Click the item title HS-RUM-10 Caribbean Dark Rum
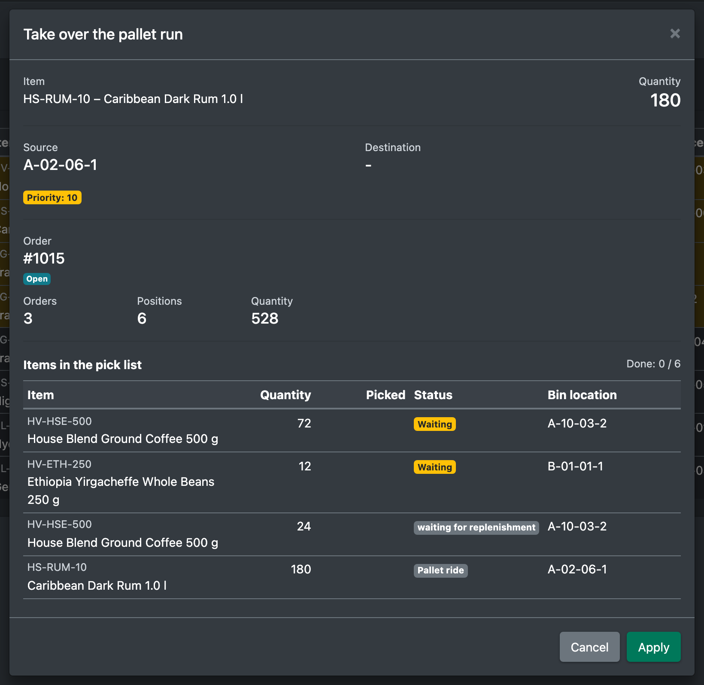704x685 pixels. click(x=133, y=99)
